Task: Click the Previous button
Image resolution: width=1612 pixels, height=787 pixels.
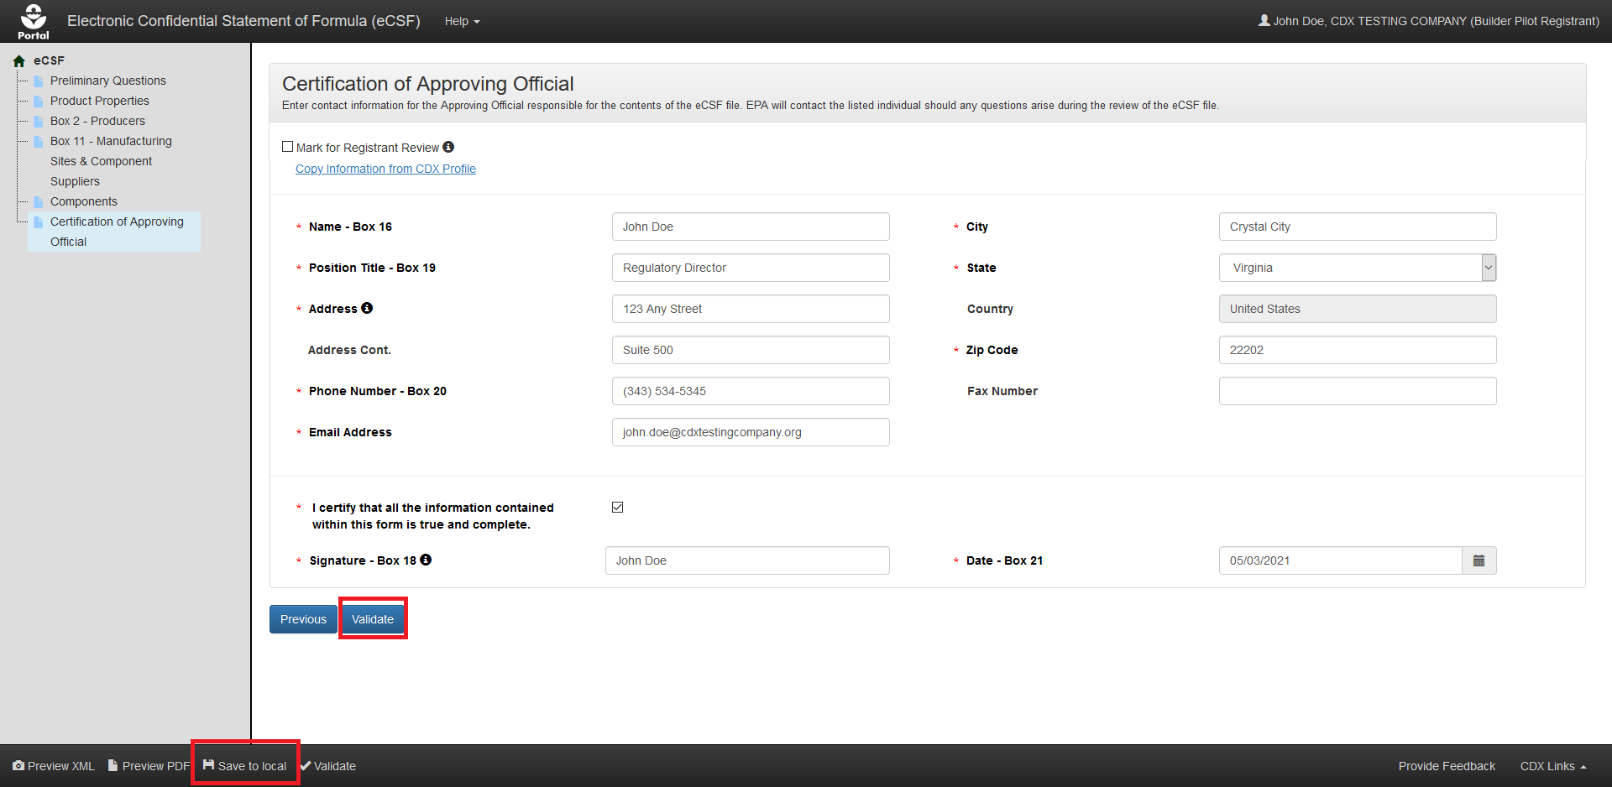Action: 303,619
